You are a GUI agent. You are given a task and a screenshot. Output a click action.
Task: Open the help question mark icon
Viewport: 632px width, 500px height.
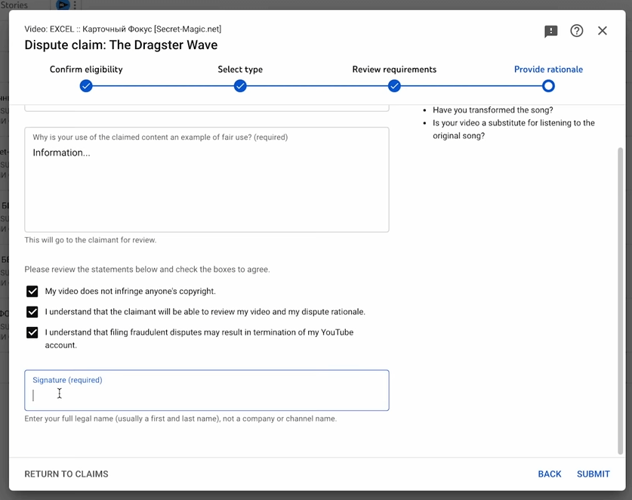576,31
